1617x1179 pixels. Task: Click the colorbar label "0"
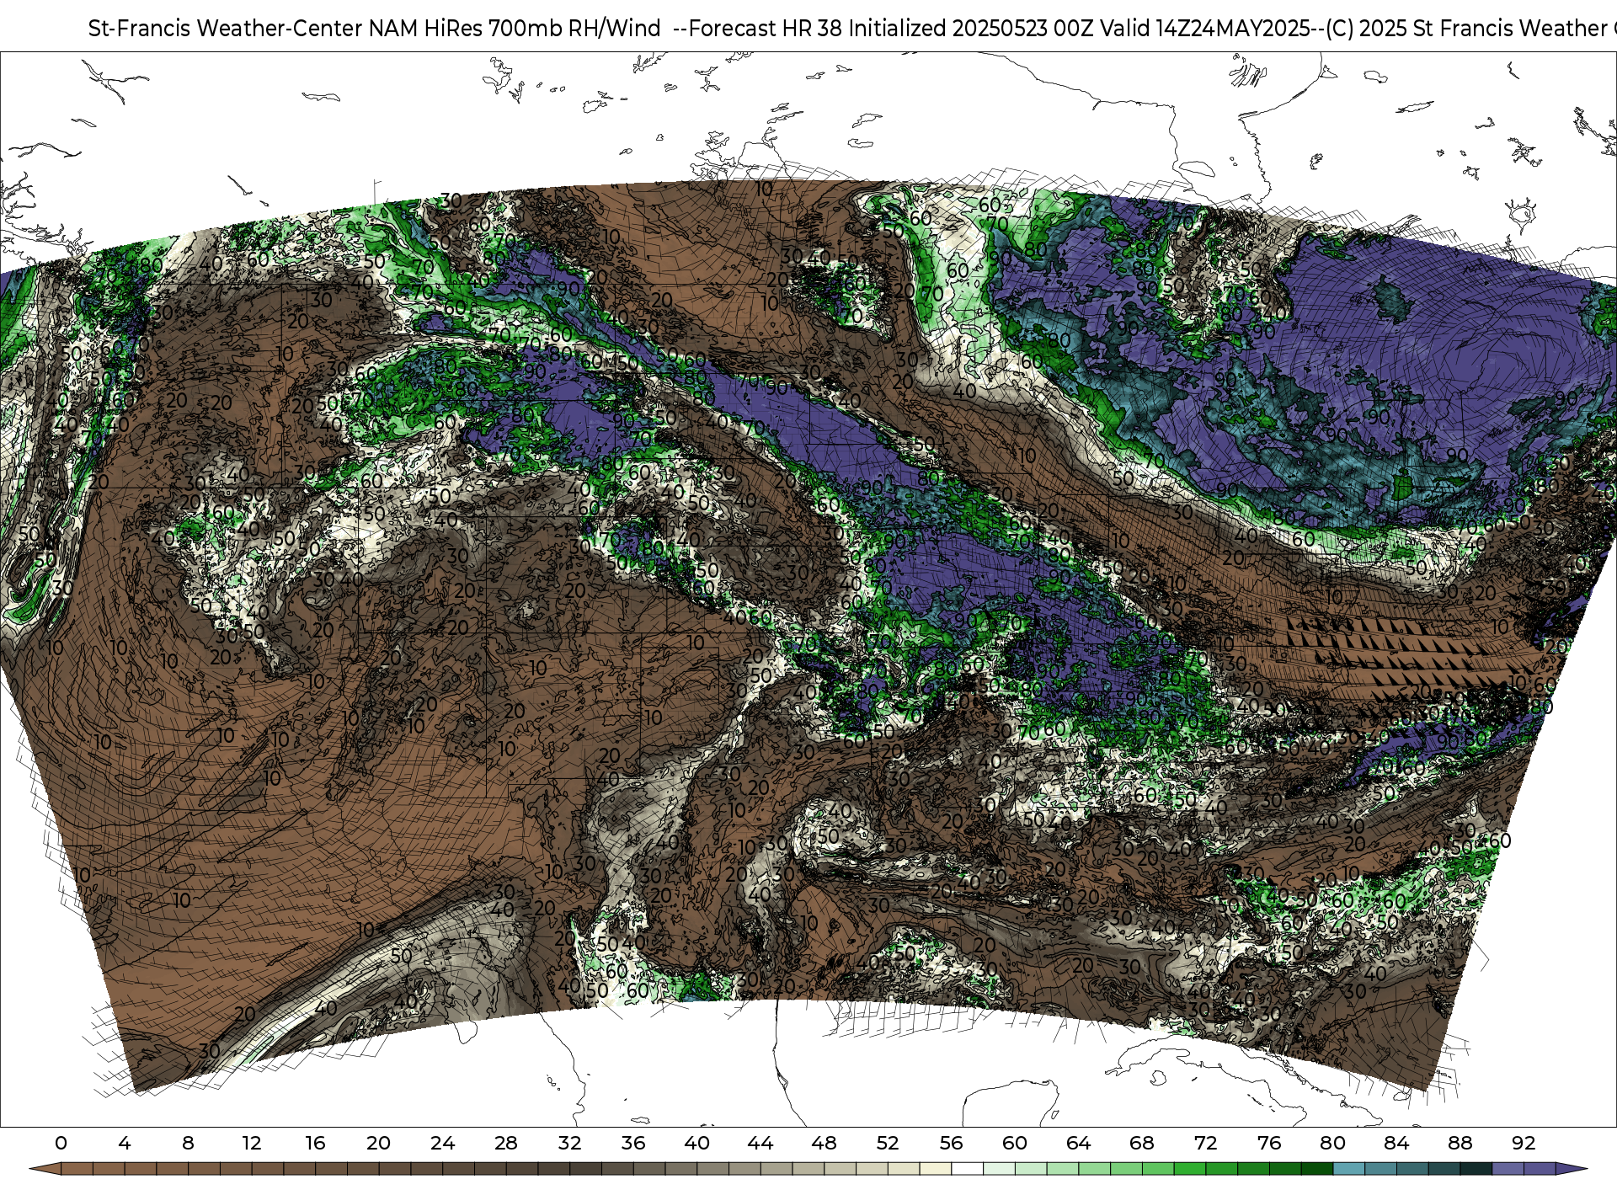click(61, 1143)
